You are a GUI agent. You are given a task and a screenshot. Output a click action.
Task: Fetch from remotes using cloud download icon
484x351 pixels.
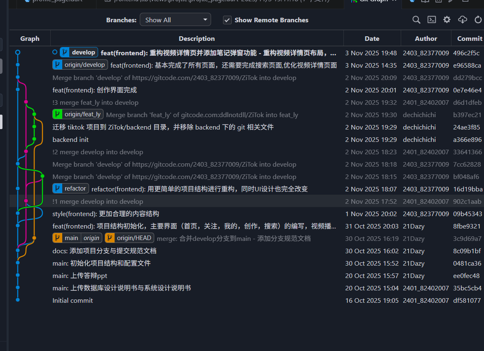463,20
